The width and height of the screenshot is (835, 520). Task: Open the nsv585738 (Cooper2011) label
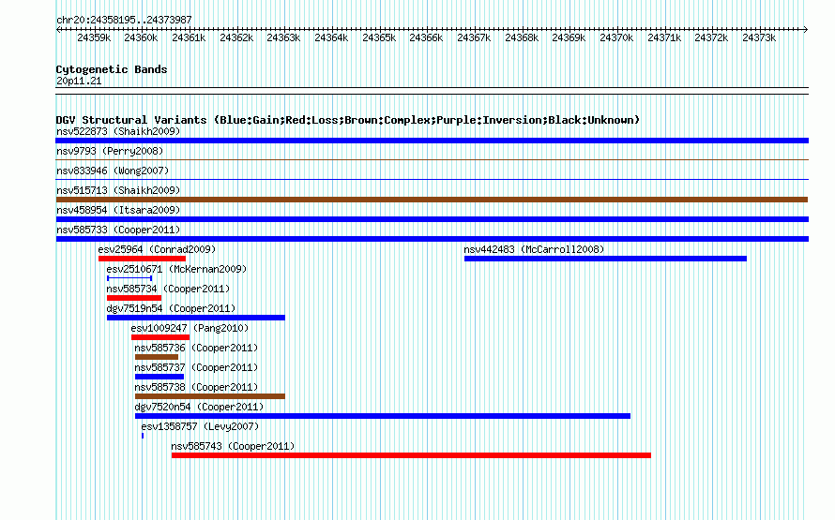pyautogui.click(x=196, y=387)
